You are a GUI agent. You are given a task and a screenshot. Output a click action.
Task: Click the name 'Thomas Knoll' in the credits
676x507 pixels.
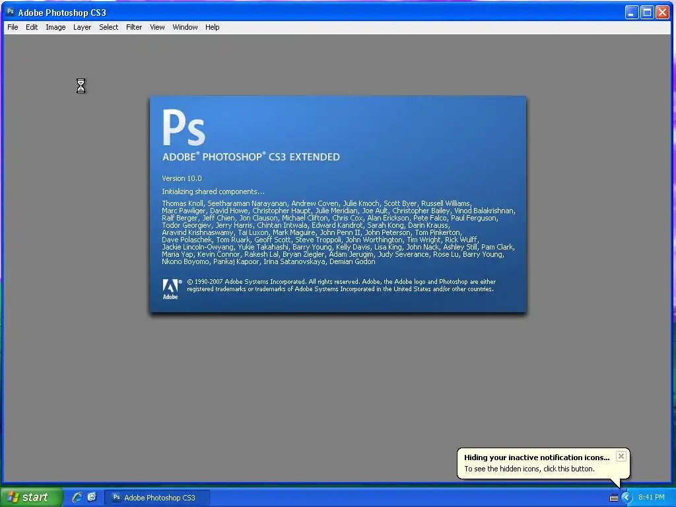(182, 203)
